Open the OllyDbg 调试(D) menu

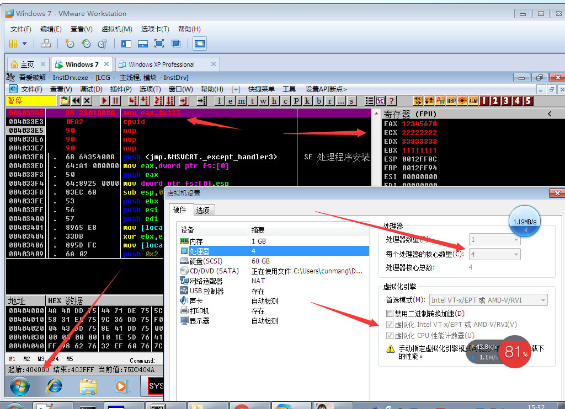pyautogui.click(x=91, y=89)
